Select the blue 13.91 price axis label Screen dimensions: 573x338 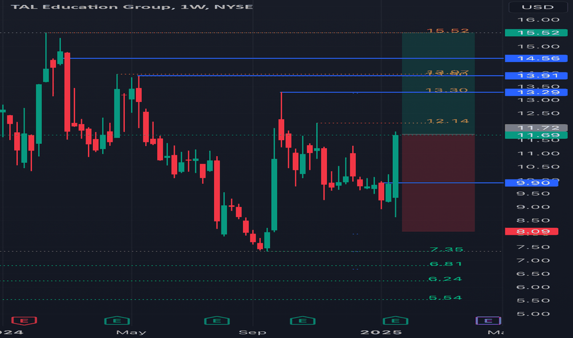click(x=536, y=76)
